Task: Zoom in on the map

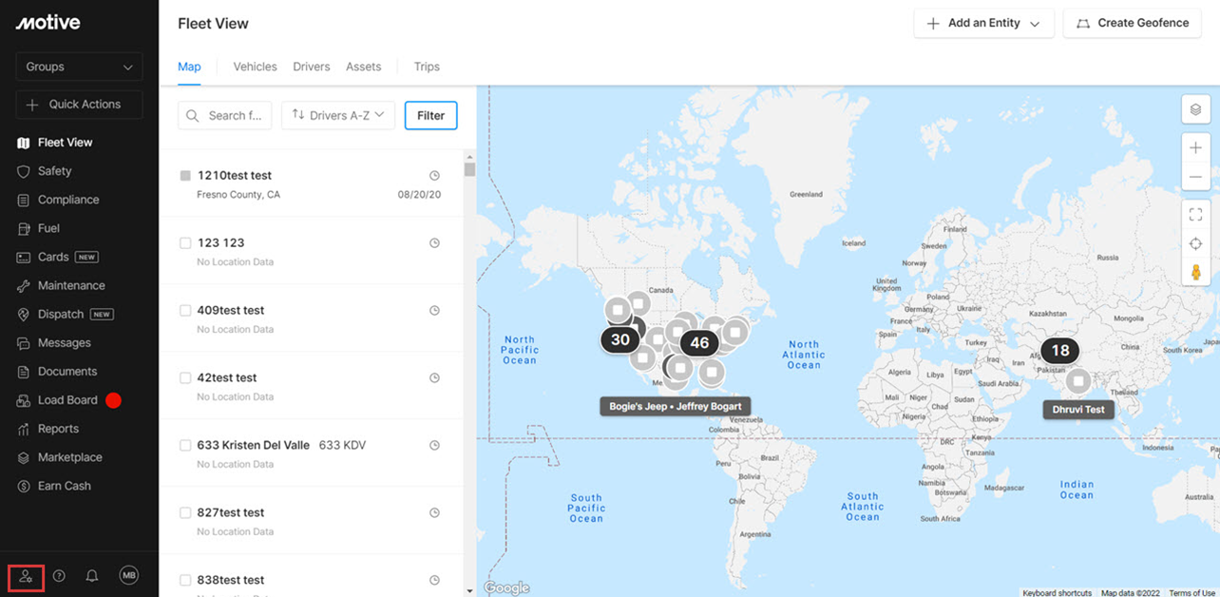Action: point(1195,147)
